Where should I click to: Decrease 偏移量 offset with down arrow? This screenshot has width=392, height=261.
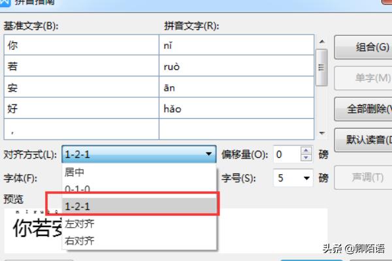point(306,158)
